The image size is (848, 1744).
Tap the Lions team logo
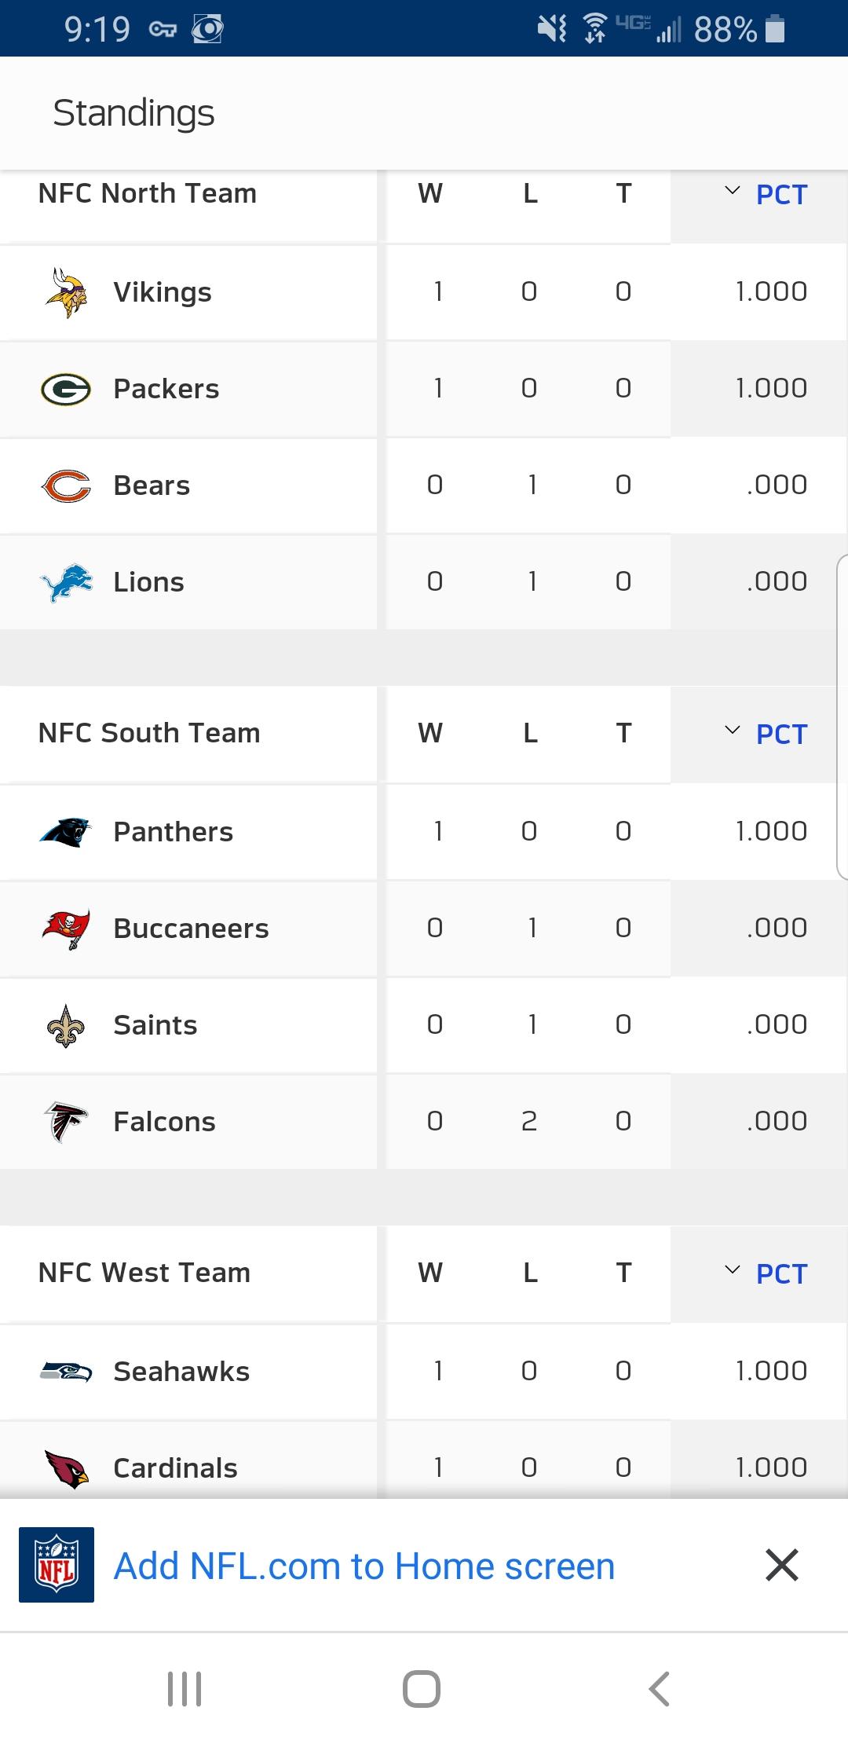(66, 582)
